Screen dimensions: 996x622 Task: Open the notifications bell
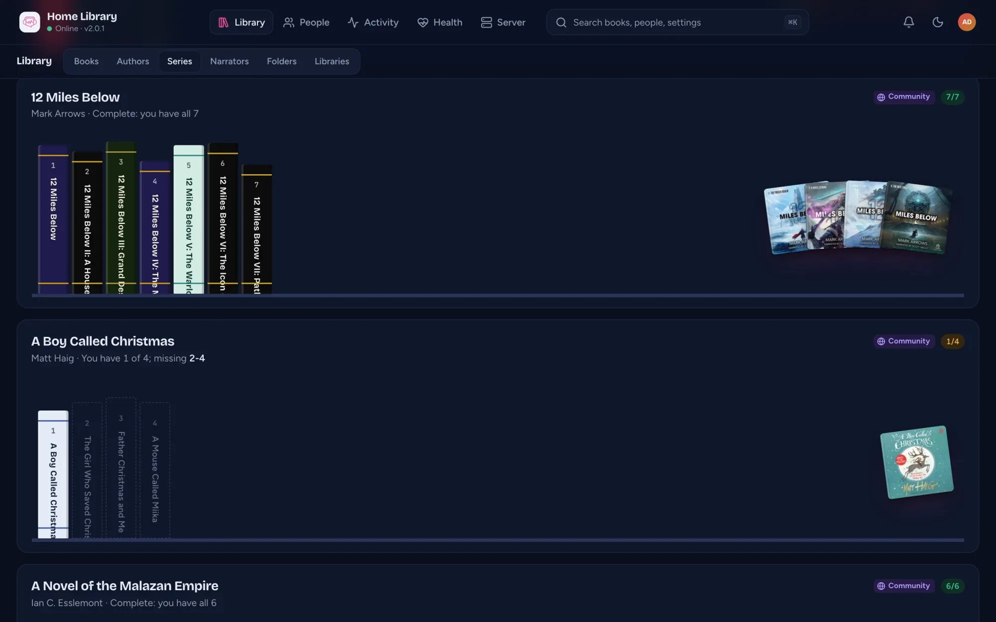point(908,22)
